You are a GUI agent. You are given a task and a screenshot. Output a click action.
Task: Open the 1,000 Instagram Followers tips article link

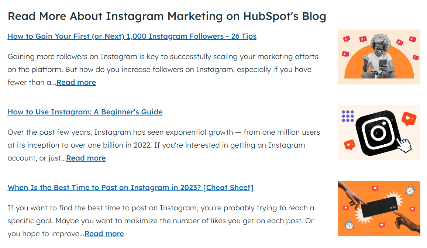132,36
